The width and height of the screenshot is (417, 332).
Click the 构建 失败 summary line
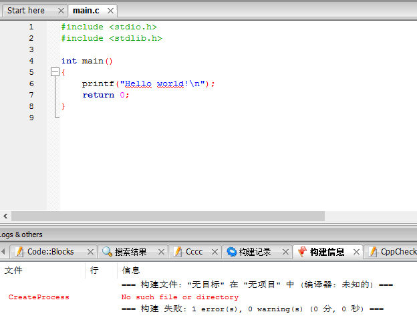(x=253, y=309)
